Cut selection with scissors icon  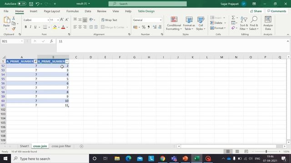pyautogui.click(x=14, y=18)
